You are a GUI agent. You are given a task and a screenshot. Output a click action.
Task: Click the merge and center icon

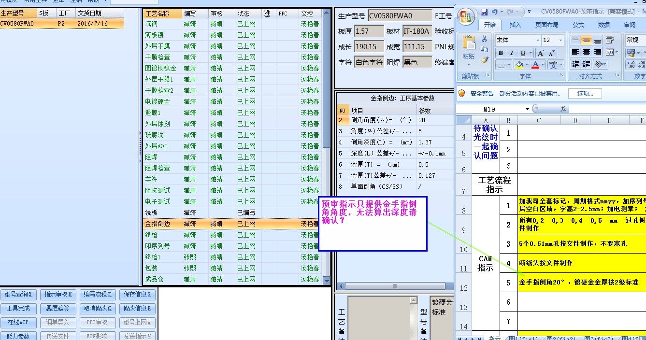(610, 52)
